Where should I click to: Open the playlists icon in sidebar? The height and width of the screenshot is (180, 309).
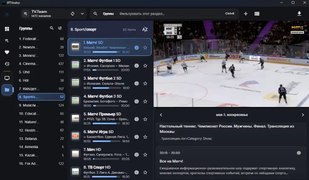pyautogui.click(x=7, y=41)
